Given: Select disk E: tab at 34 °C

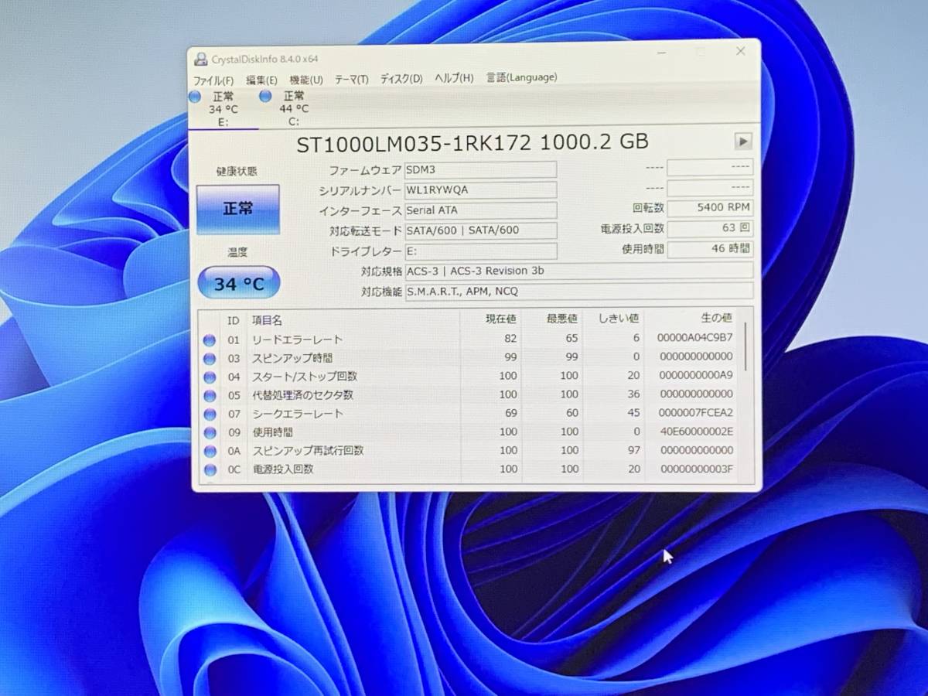Looking at the screenshot, I should (x=223, y=109).
